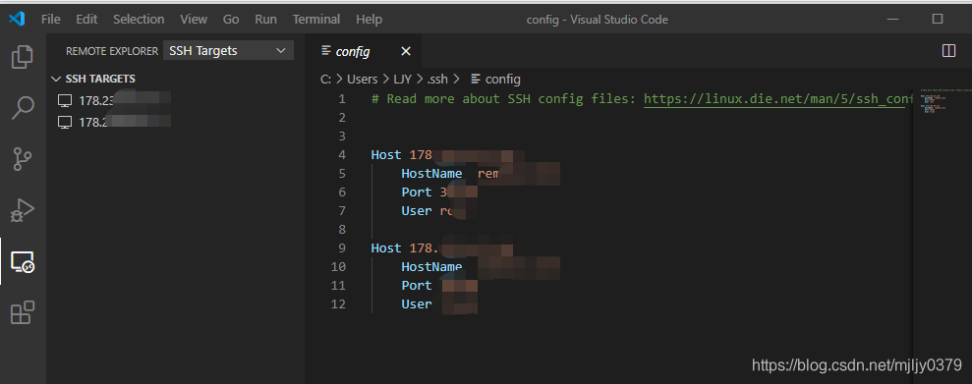Click the REMOTE EXPLORER panel title
This screenshot has width=972, height=384.
[112, 51]
